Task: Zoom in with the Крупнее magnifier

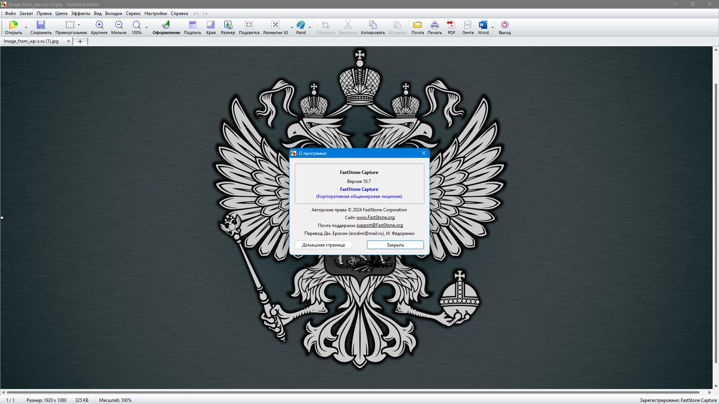Action: coord(99,25)
